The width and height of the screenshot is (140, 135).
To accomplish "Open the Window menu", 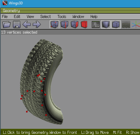I will pyautogui.click(x=78, y=17).
